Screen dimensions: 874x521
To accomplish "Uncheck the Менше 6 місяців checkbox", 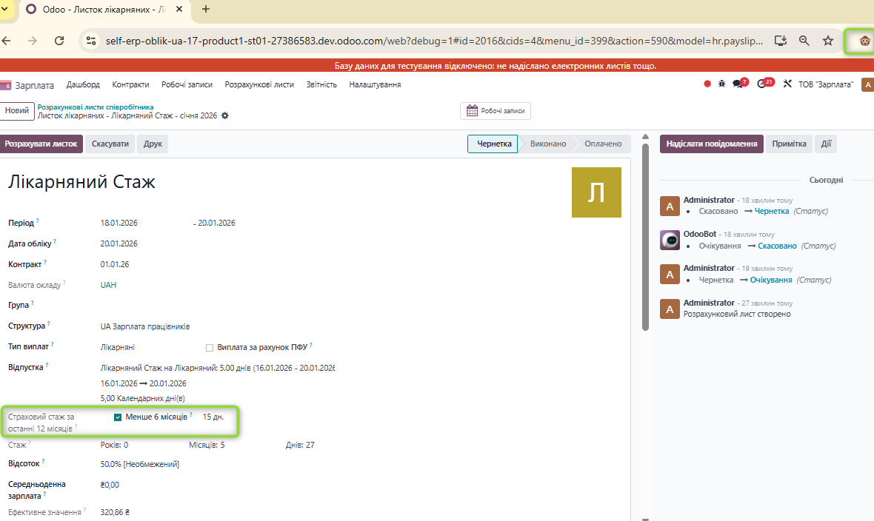I will (x=118, y=417).
